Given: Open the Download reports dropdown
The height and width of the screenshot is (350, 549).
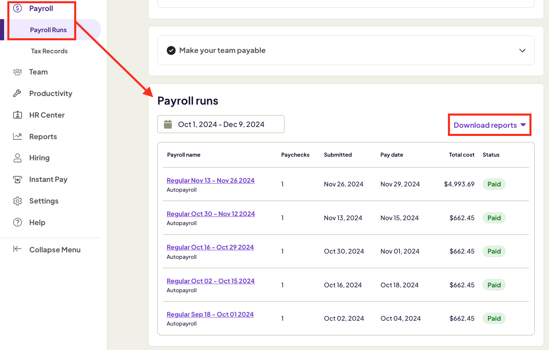Looking at the screenshot, I should [489, 125].
